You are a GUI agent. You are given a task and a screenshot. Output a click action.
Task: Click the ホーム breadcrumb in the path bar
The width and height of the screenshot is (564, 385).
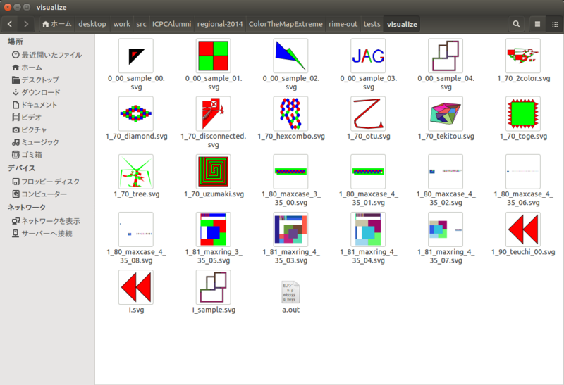57,24
